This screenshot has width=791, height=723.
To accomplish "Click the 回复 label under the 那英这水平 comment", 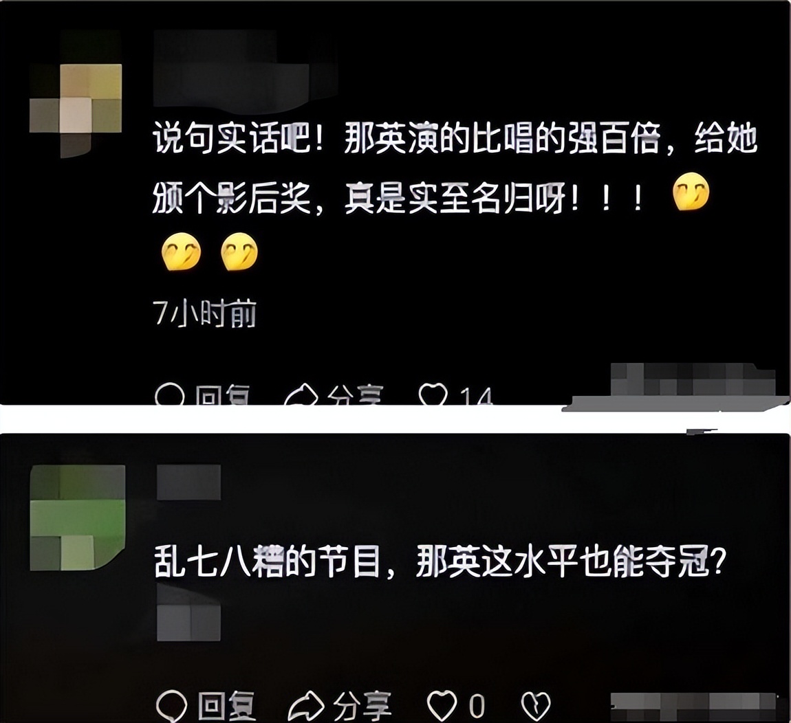I will click(227, 706).
